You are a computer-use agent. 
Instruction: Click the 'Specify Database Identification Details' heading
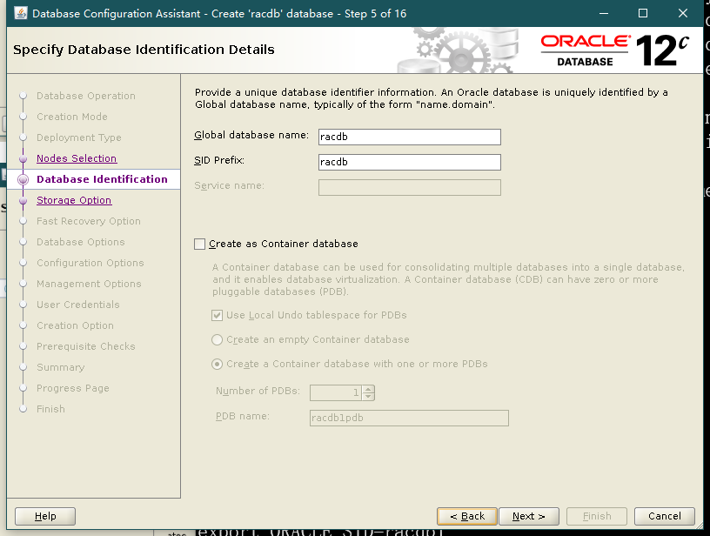click(x=144, y=50)
